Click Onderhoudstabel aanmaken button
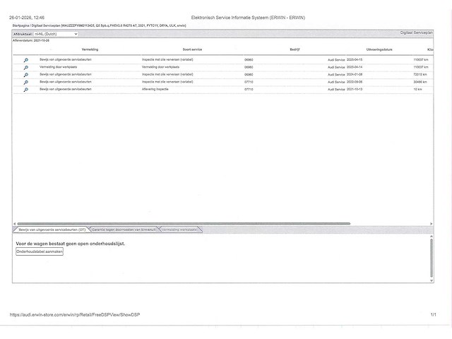Image resolution: width=452 pixels, height=339 pixels. coord(40,251)
